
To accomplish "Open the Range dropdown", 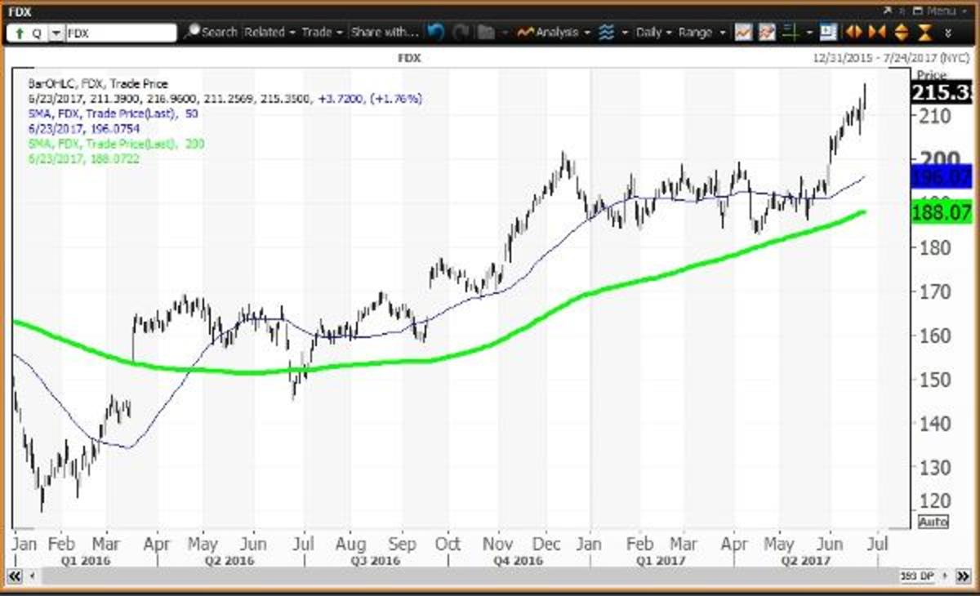I will click(x=694, y=32).
